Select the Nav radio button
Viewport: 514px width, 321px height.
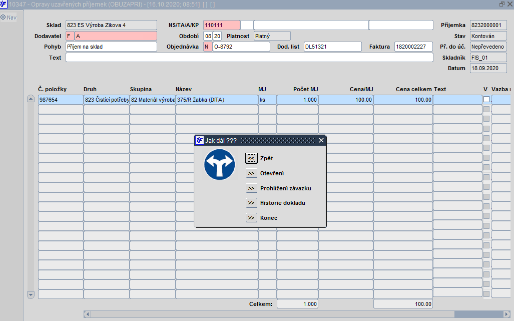click(x=4, y=18)
